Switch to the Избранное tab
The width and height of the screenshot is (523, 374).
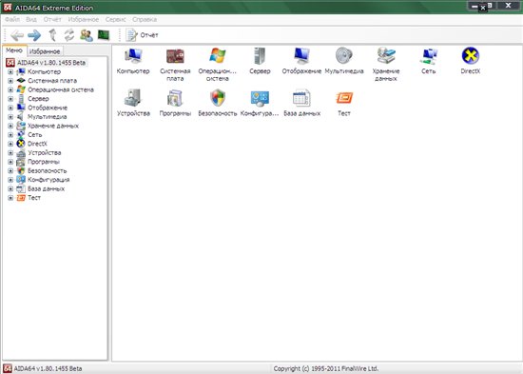(45, 51)
